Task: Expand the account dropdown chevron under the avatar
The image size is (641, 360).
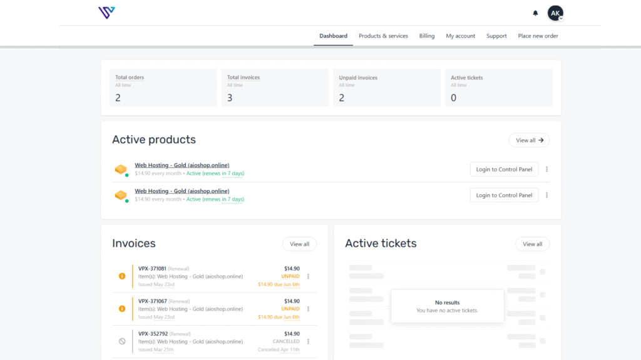Action: [562, 19]
